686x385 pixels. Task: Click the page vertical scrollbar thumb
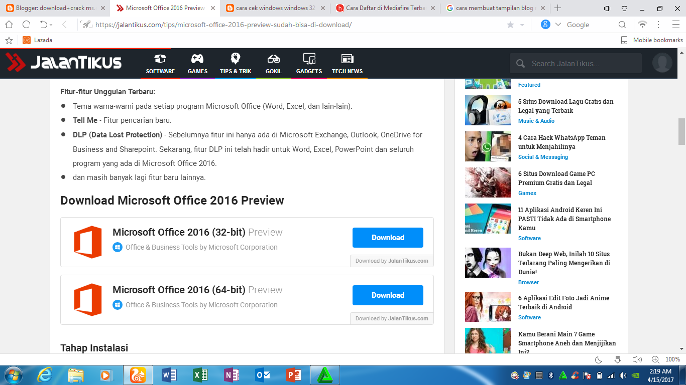681,131
